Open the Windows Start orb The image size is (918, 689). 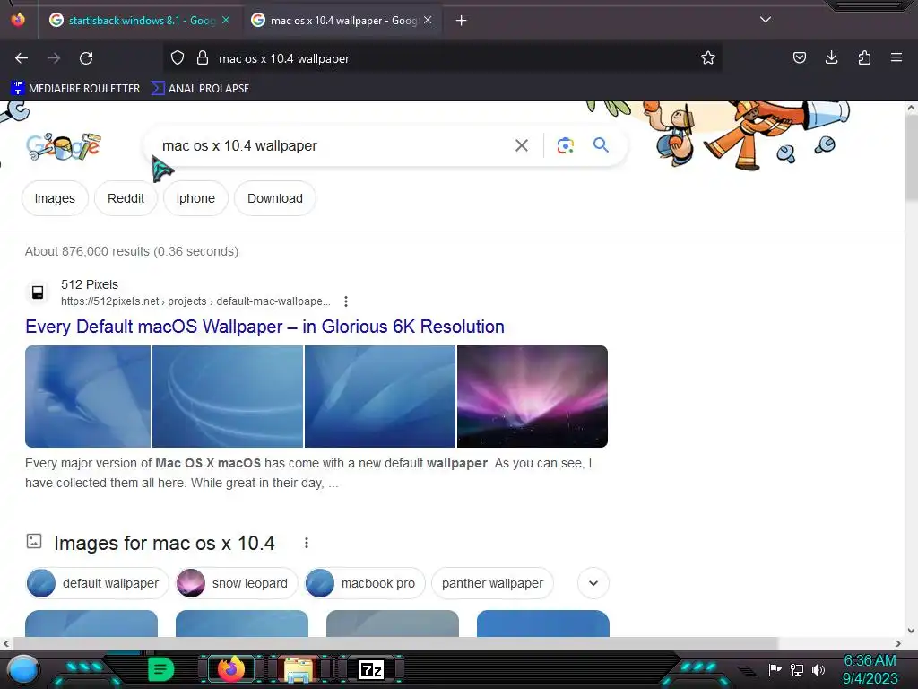pyautogui.click(x=22, y=669)
